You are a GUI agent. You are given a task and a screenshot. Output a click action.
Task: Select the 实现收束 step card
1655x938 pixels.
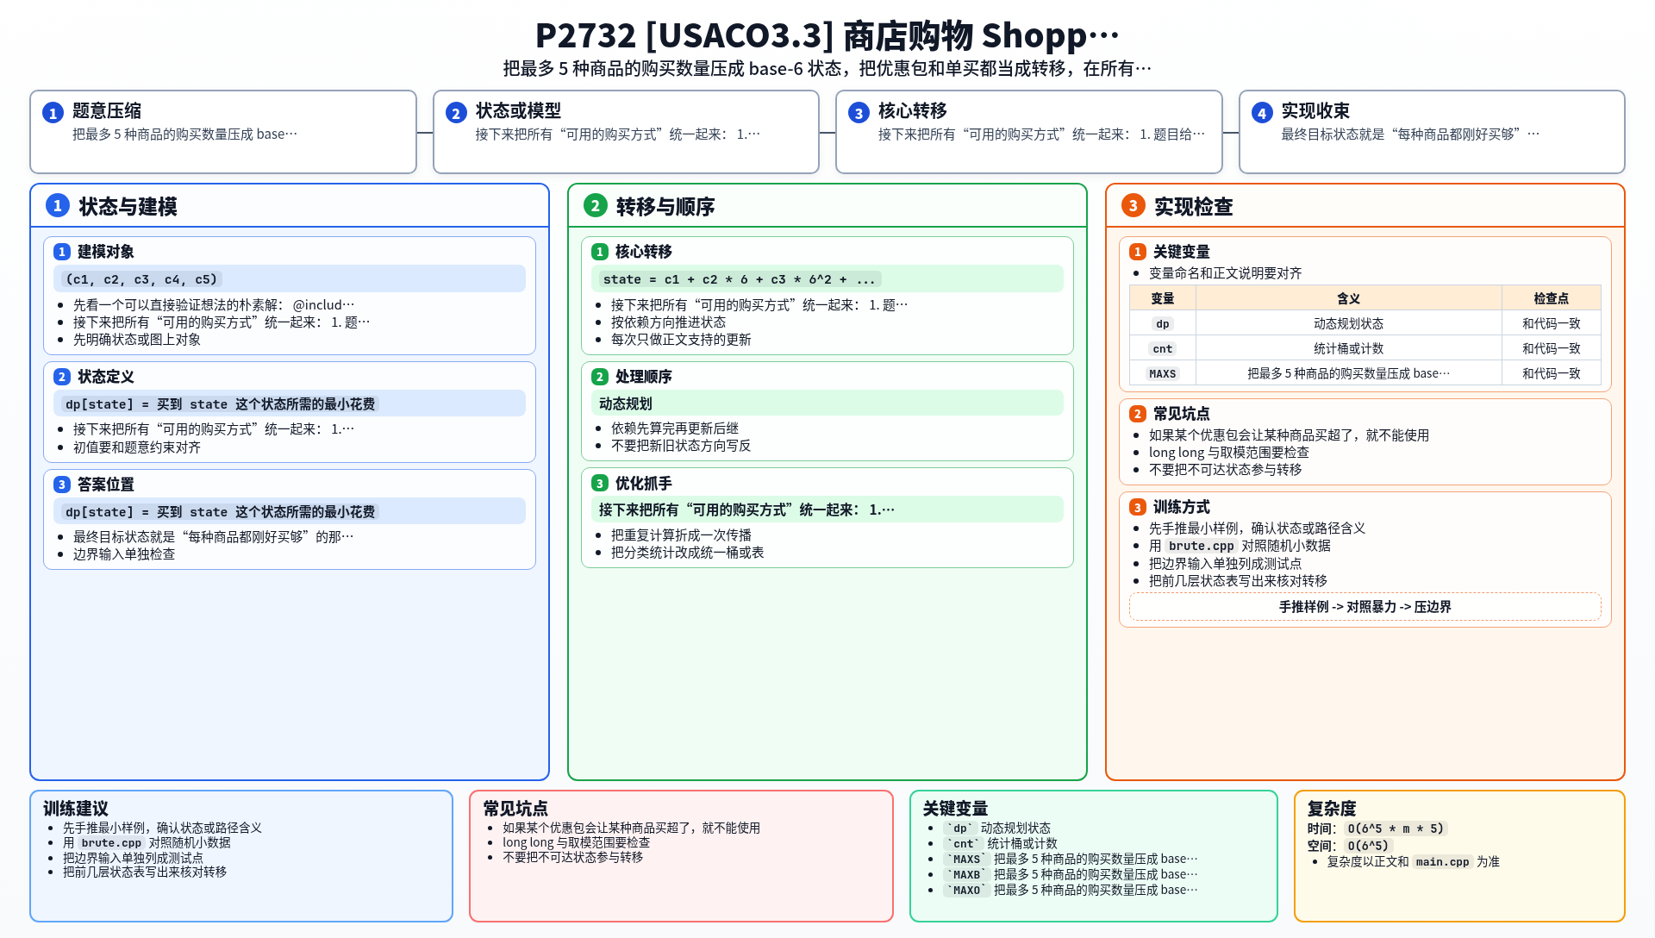1432,132
